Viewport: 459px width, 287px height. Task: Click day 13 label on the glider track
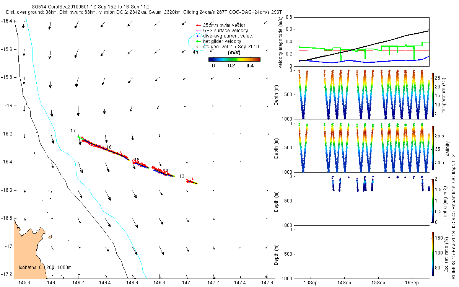(x=182, y=176)
